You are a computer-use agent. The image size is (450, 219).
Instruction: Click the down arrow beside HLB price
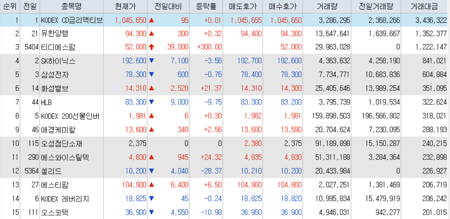point(152,102)
